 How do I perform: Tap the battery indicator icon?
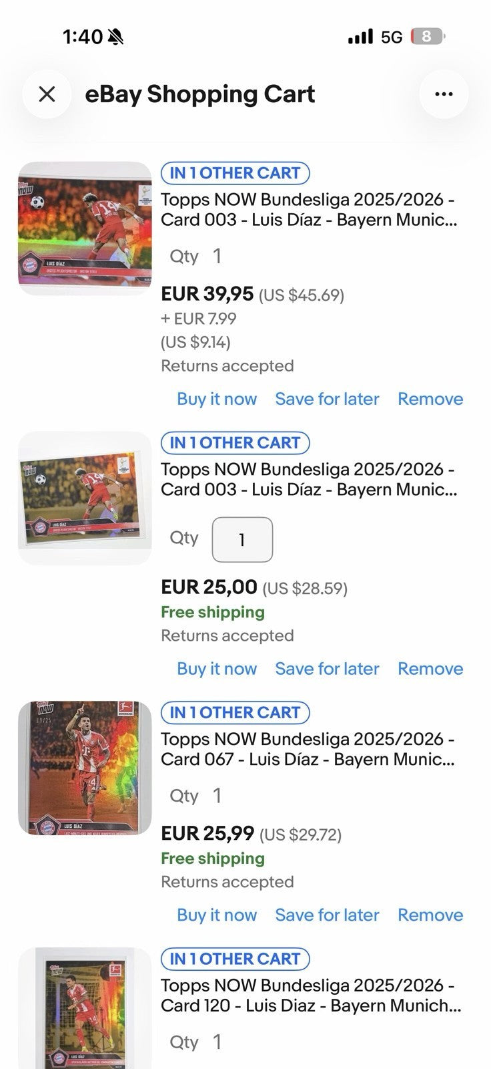(x=428, y=37)
